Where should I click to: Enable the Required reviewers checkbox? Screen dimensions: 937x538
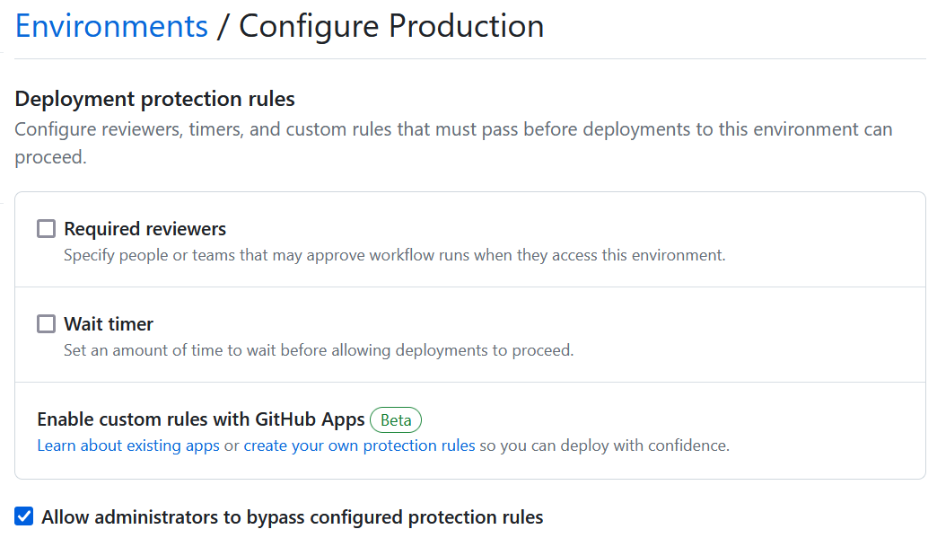[x=46, y=228]
